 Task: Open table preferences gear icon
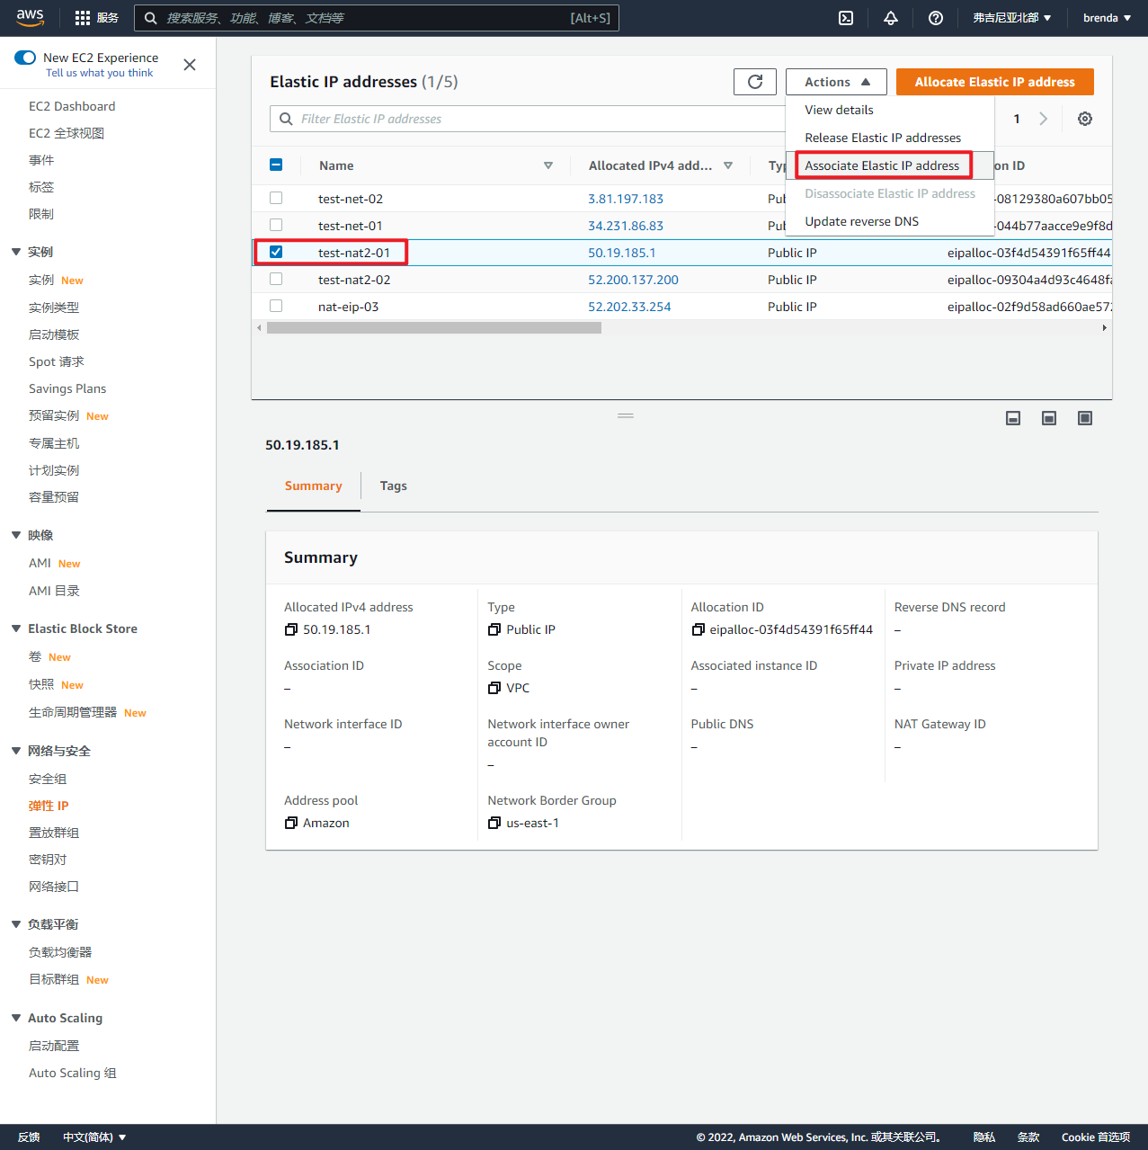click(x=1085, y=119)
